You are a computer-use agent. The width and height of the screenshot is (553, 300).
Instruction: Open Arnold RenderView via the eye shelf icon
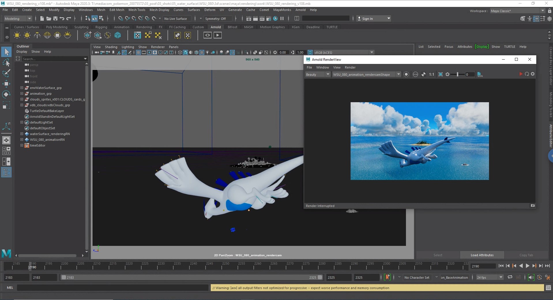point(207,35)
